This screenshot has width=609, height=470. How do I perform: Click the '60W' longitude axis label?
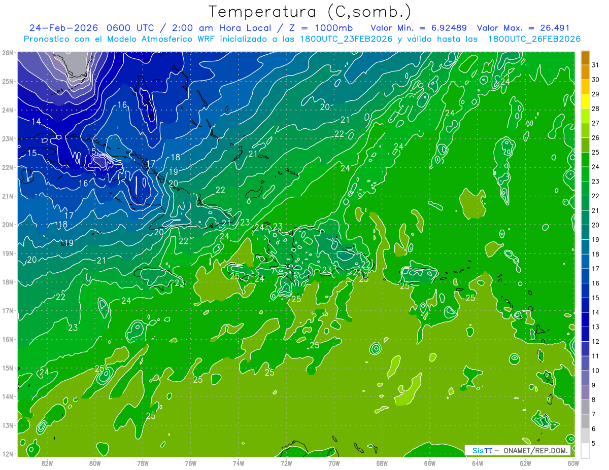point(573,463)
